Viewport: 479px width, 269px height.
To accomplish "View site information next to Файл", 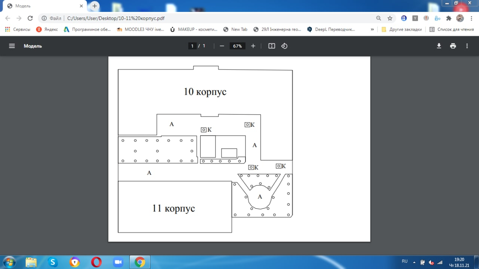I will (44, 18).
